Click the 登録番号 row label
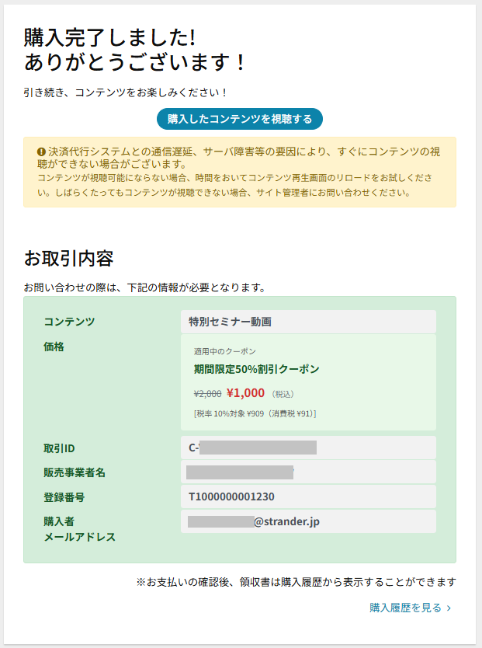Screen dimensions: 482x648 [x=64, y=496]
